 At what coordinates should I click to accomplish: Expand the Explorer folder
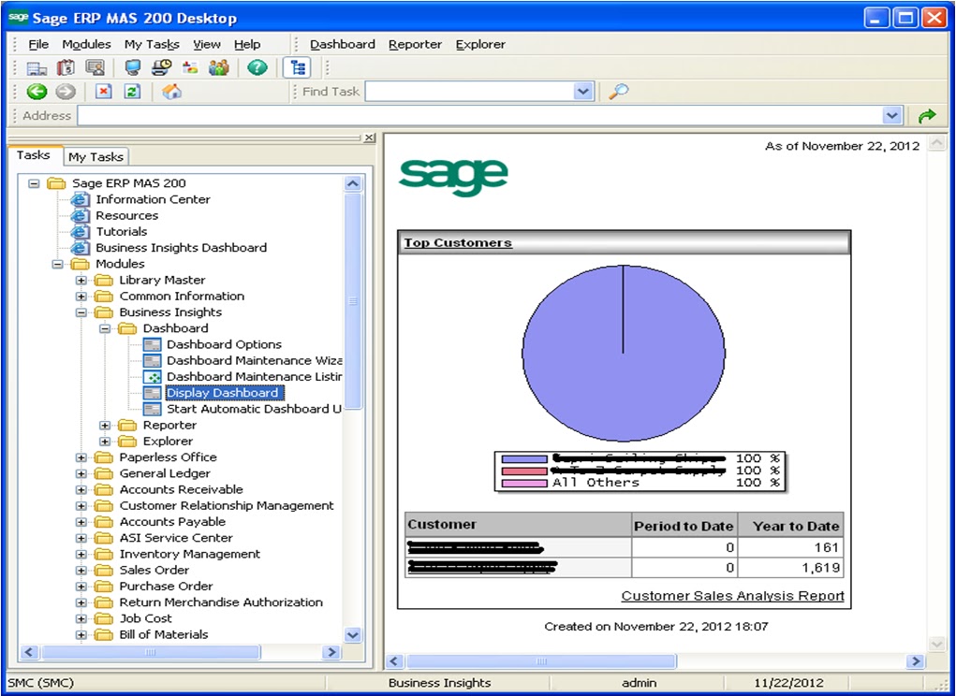click(x=105, y=442)
